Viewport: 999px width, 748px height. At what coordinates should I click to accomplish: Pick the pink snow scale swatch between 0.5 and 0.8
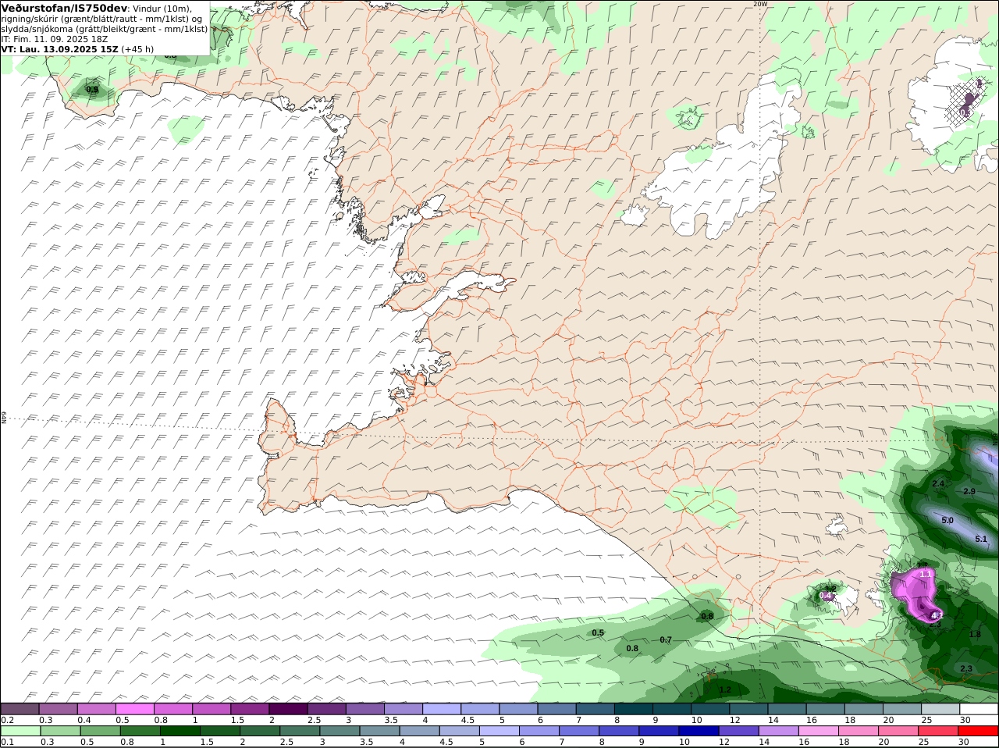134,709
